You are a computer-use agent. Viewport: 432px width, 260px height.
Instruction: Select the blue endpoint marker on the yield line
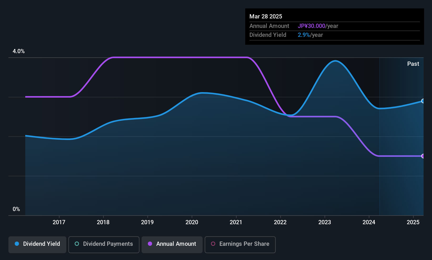(x=423, y=101)
